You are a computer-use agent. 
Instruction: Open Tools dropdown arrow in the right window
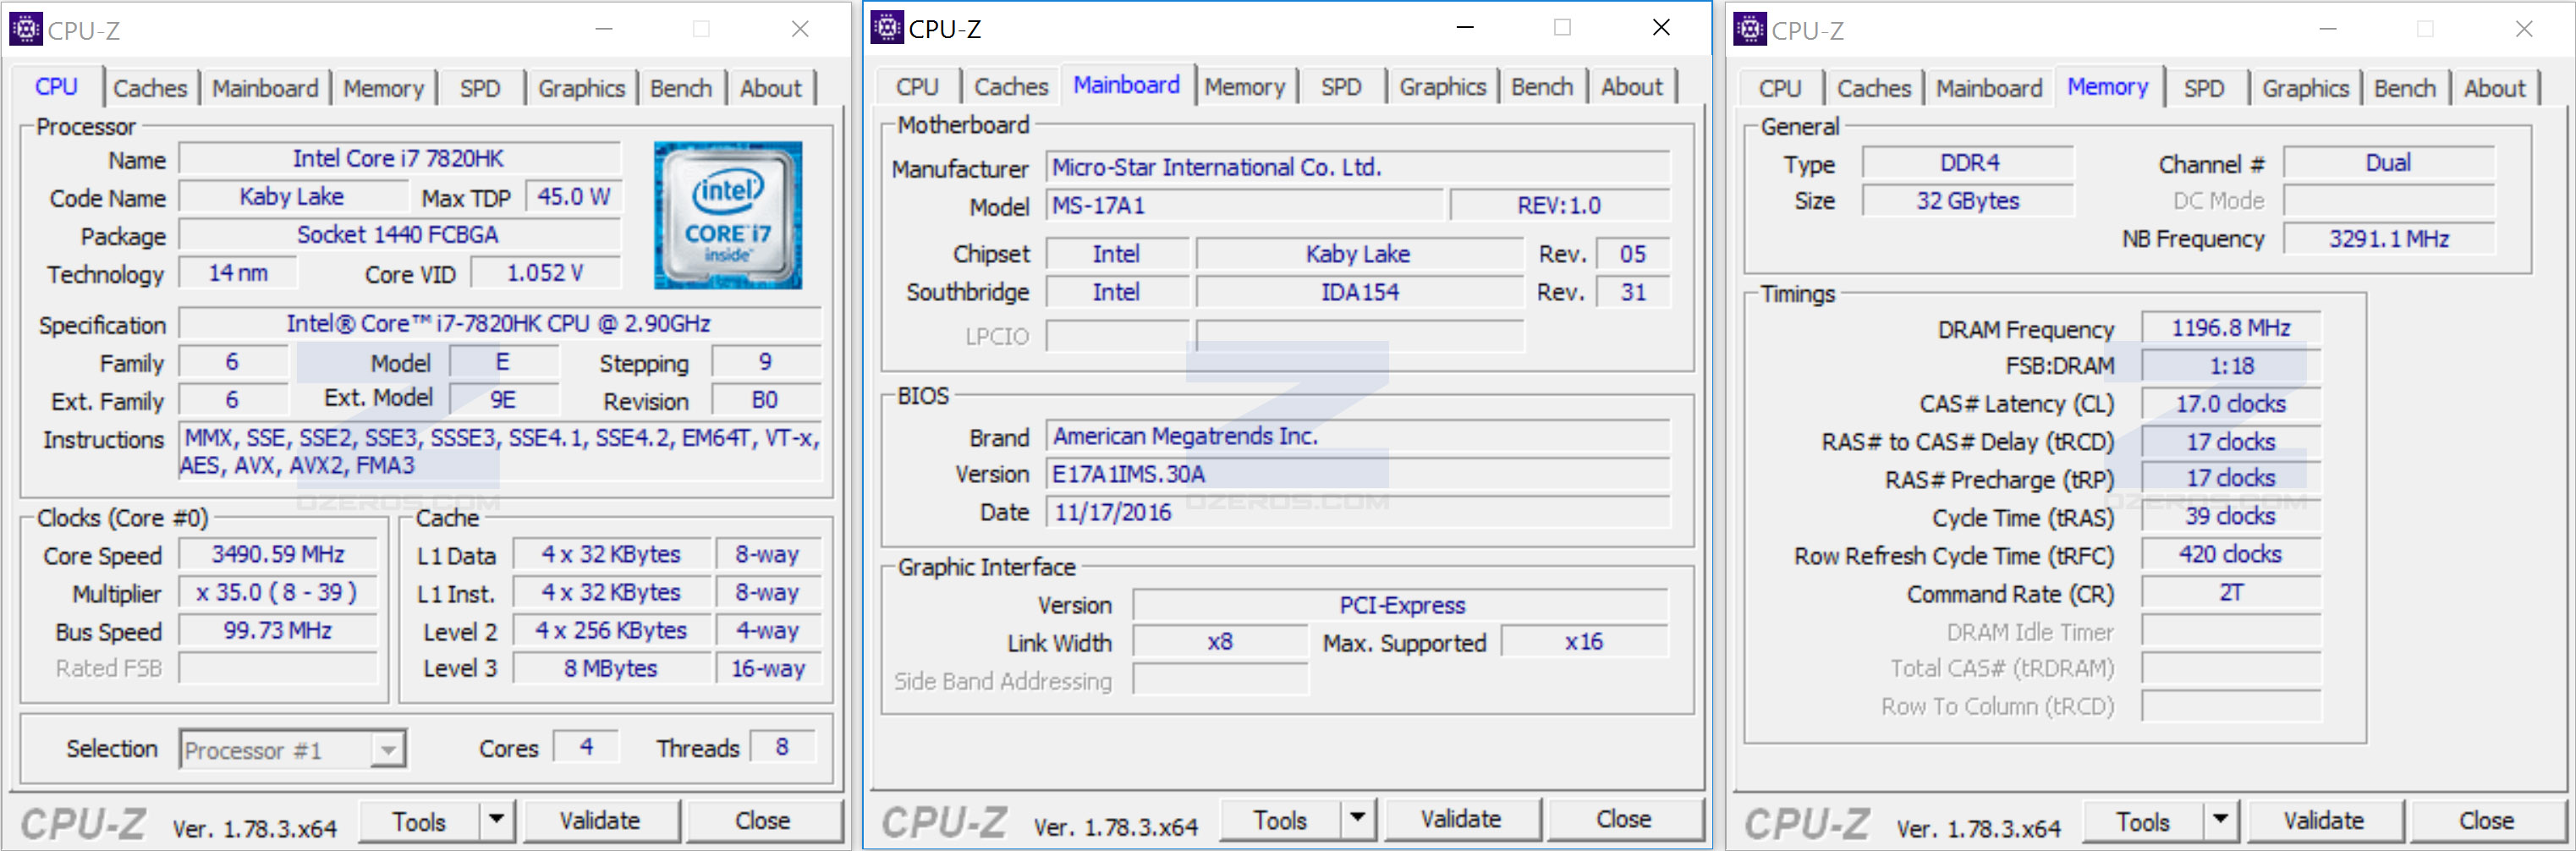click(x=2220, y=820)
